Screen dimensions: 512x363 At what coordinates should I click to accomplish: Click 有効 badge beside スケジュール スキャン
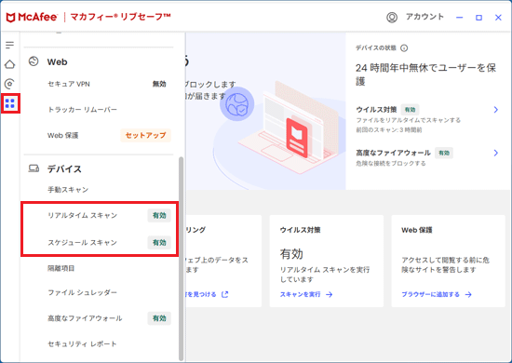pos(159,243)
